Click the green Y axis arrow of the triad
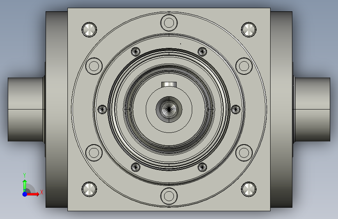The height and width of the screenshot is (219, 338). pos(25,185)
